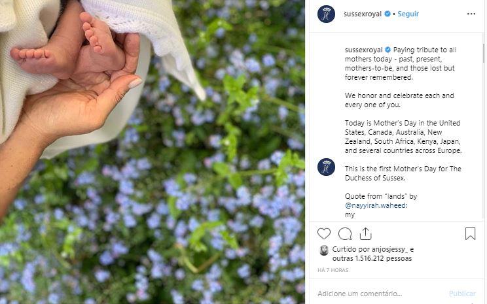The width and height of the screenshot is (487, 304).
Task: Follow the account via Seguir
Action: pos(408,14)
